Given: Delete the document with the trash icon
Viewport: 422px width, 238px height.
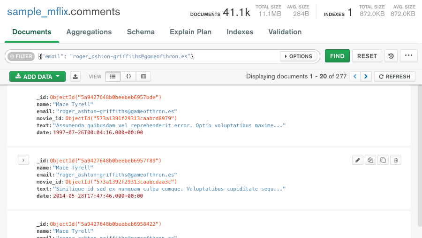Looking at the screenshot, I should point(396,160).
